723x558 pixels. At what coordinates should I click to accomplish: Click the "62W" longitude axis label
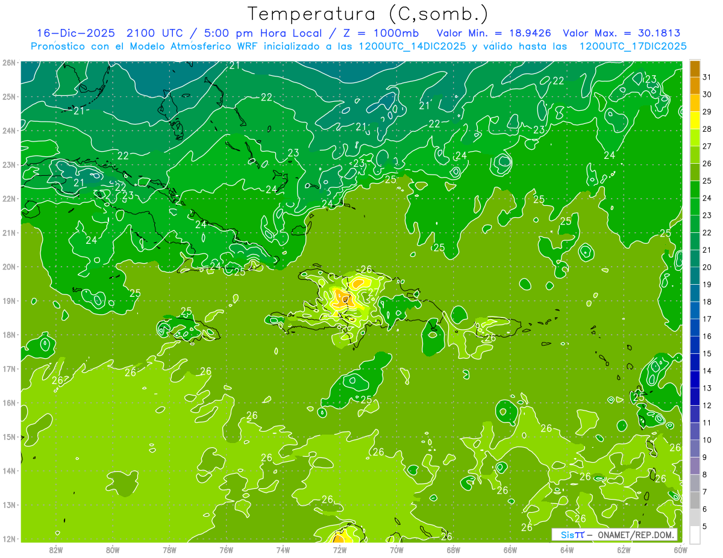[624, 550]
